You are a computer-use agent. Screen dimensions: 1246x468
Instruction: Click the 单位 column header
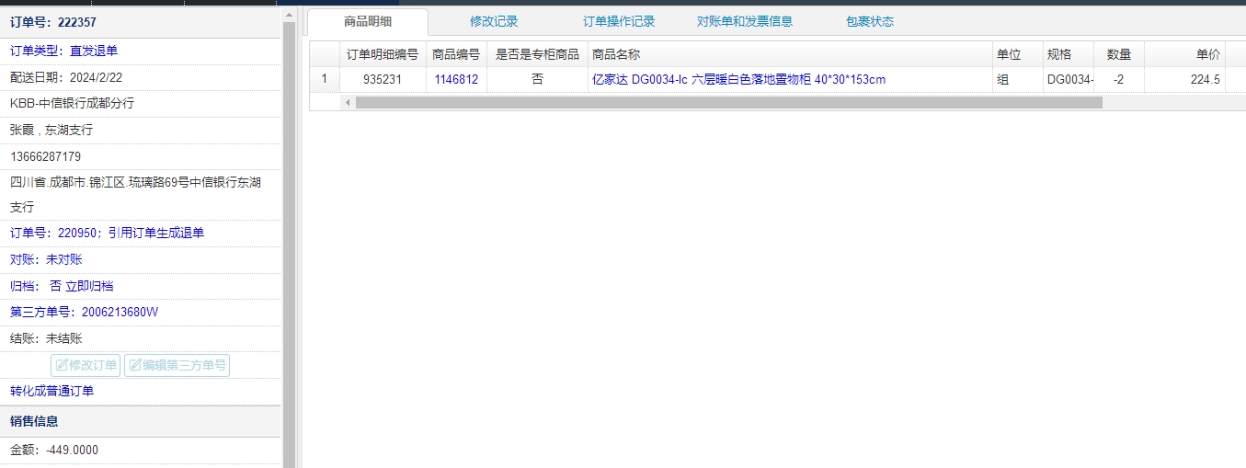(x=1017, y=55)
